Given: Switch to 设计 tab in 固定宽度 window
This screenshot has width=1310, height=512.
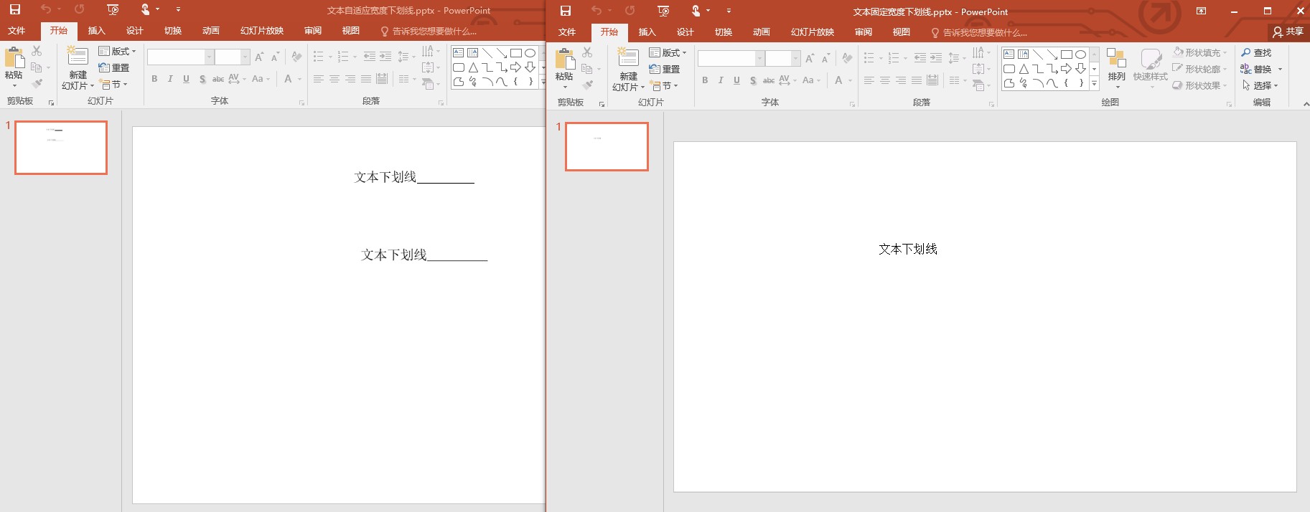Looking at the screenshot, I should [685, 32].
